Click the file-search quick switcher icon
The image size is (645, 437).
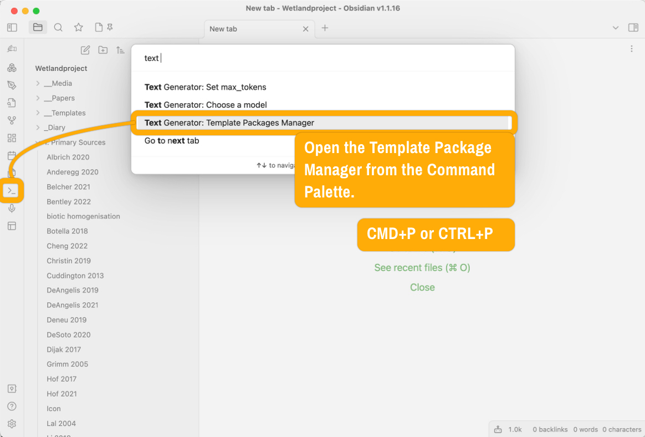(12, 103)
